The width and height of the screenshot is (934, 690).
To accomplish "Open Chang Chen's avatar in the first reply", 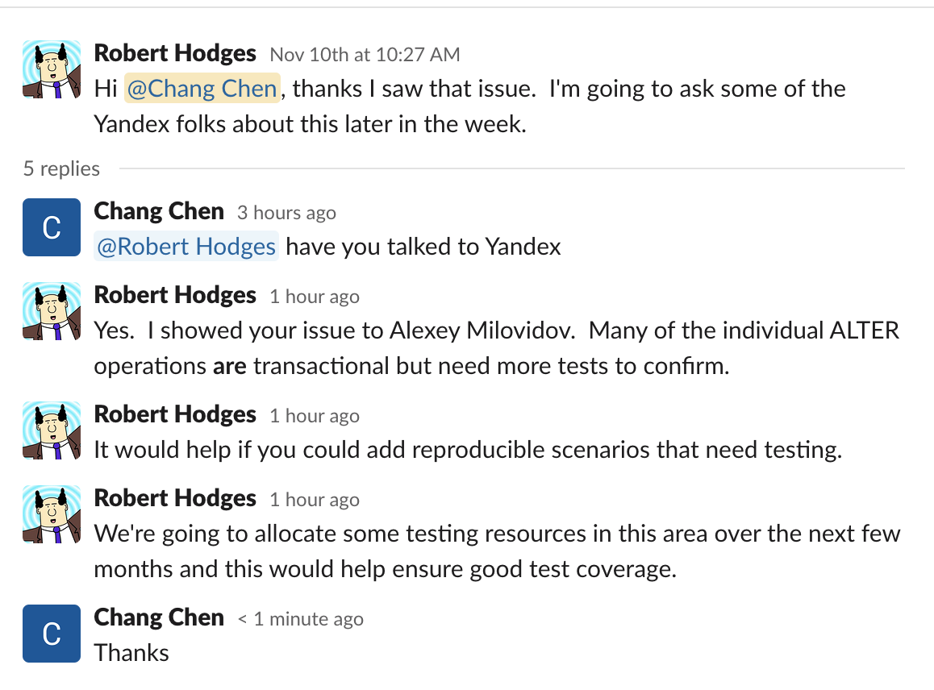I will (x=51, y=227).
